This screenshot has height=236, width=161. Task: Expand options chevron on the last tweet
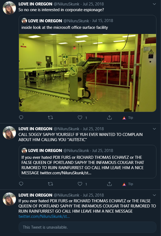[x=154, y=195]
